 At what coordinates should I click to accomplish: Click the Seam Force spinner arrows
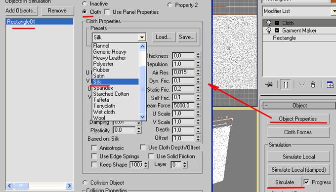198,106
